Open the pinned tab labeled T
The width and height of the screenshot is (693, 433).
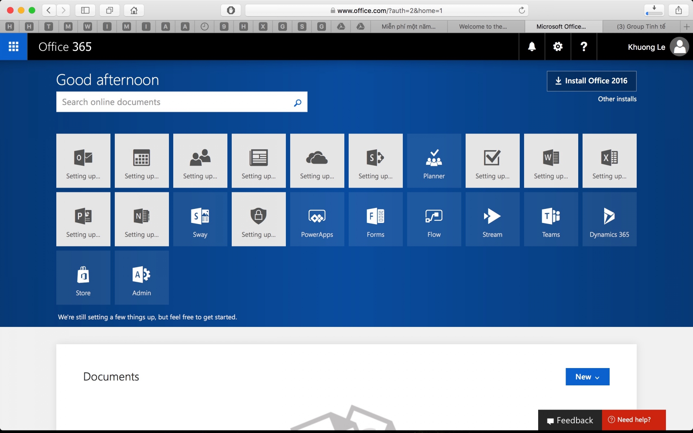49,26
